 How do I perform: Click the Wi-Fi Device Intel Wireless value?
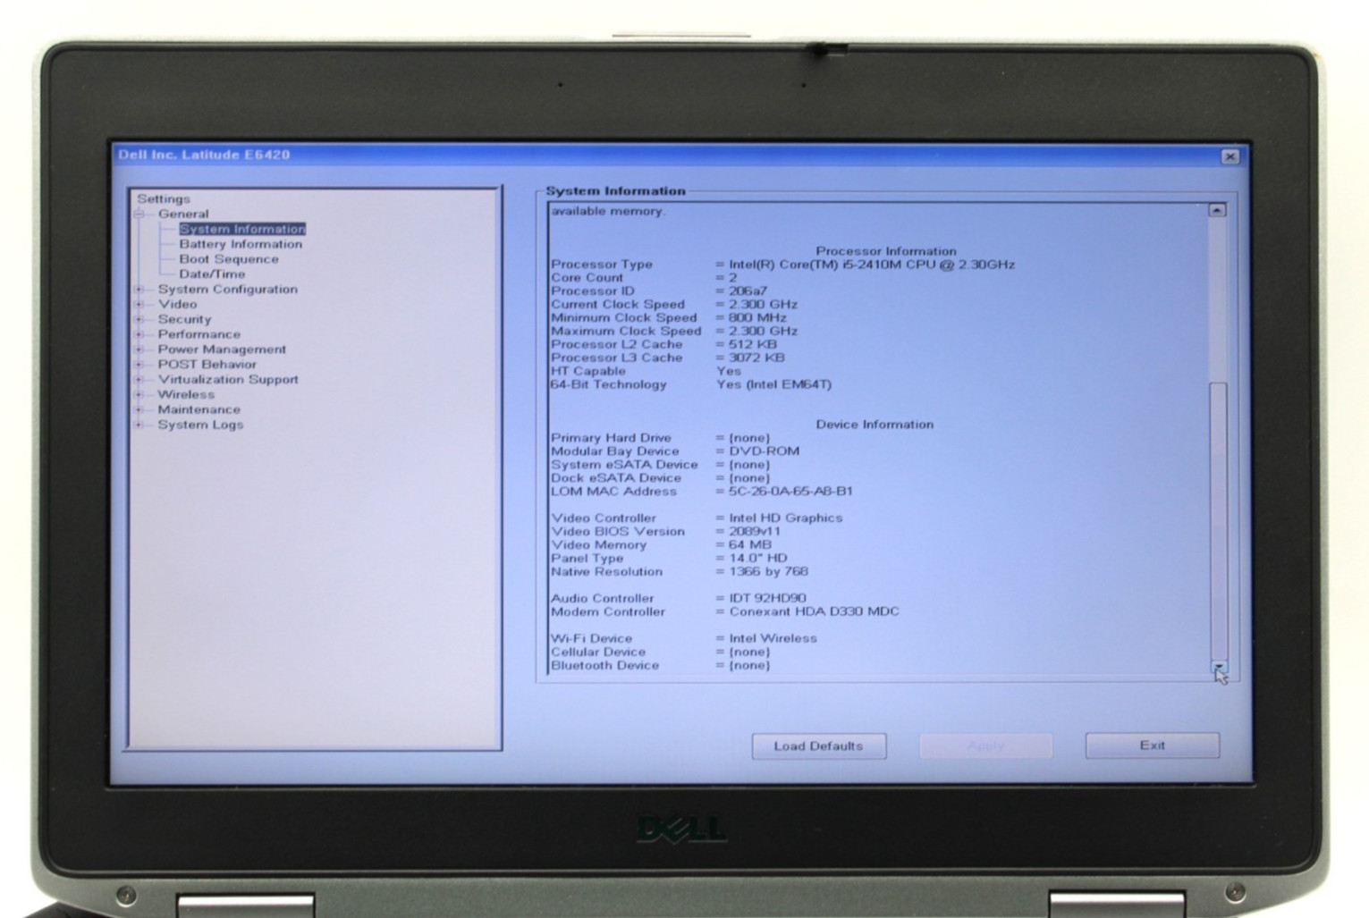point(773,639)
